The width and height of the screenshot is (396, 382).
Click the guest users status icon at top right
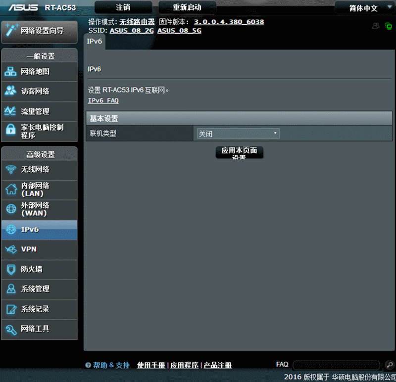point(376,26)
